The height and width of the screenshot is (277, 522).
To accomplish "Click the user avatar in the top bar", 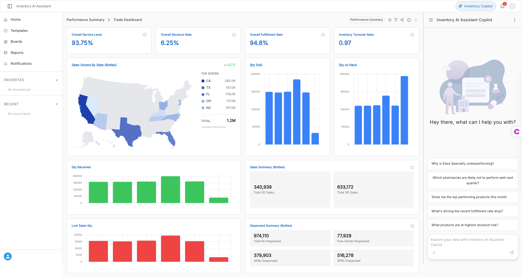I will pos(512,6).
